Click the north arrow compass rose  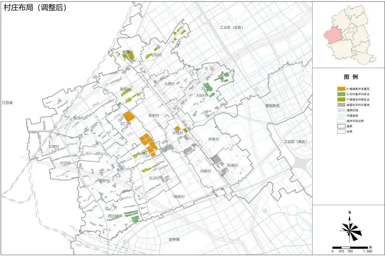point(351,229)
